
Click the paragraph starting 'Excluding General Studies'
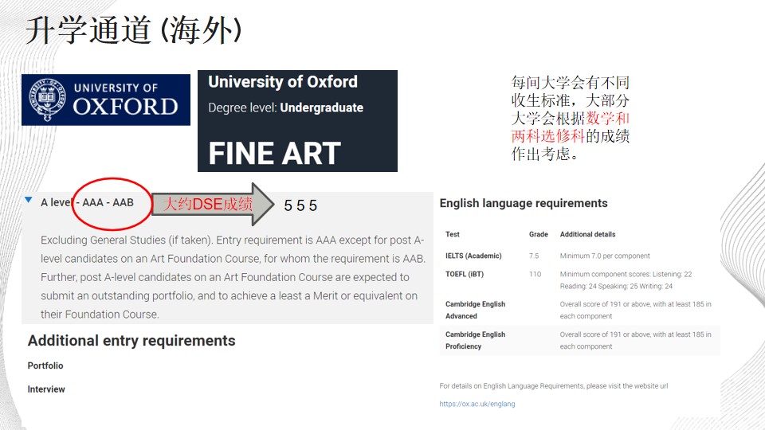pos(233,277)
